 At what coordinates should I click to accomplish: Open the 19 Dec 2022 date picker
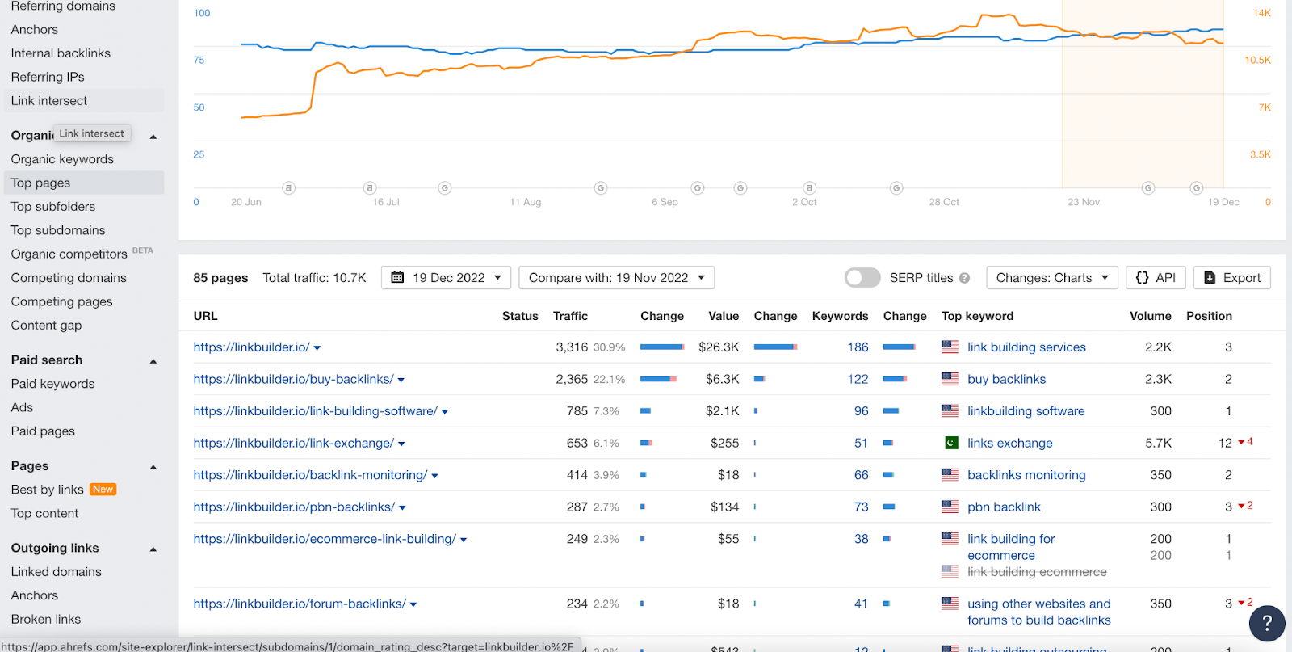tap(446, 278)
